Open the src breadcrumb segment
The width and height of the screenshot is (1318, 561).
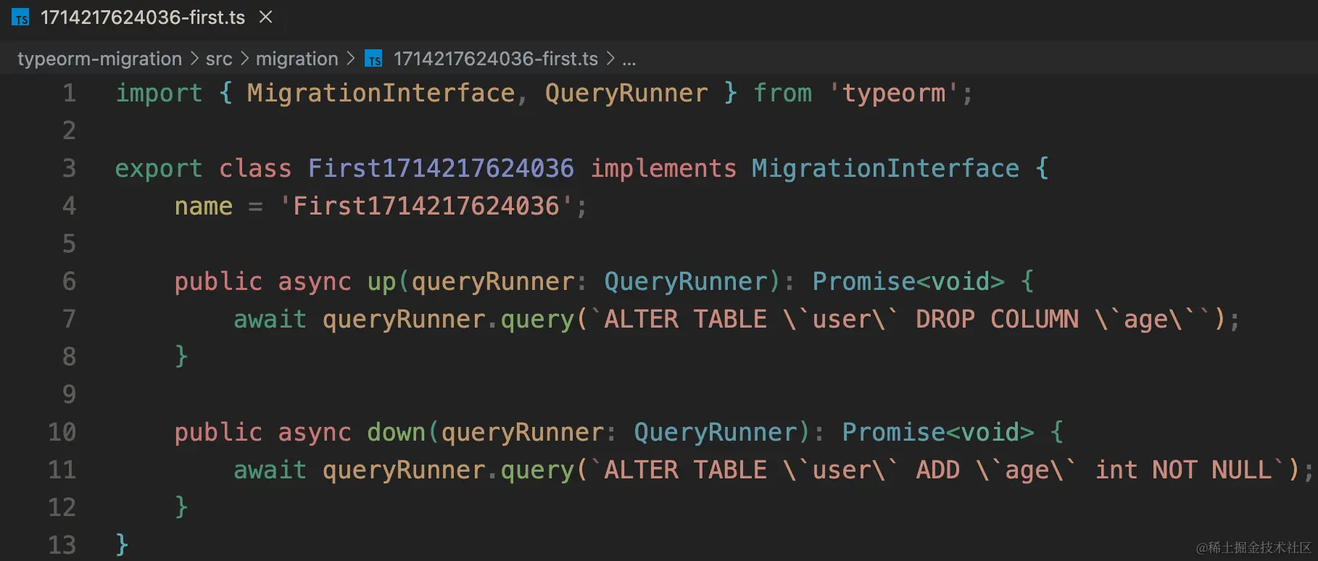tap(219, 59)
